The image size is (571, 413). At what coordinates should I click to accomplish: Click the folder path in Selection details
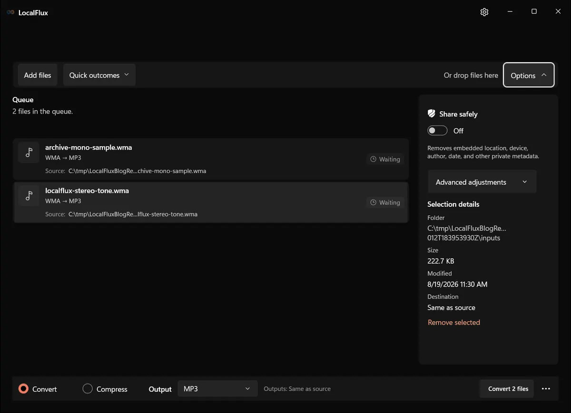pyautogui.click(x=467, y=233)
